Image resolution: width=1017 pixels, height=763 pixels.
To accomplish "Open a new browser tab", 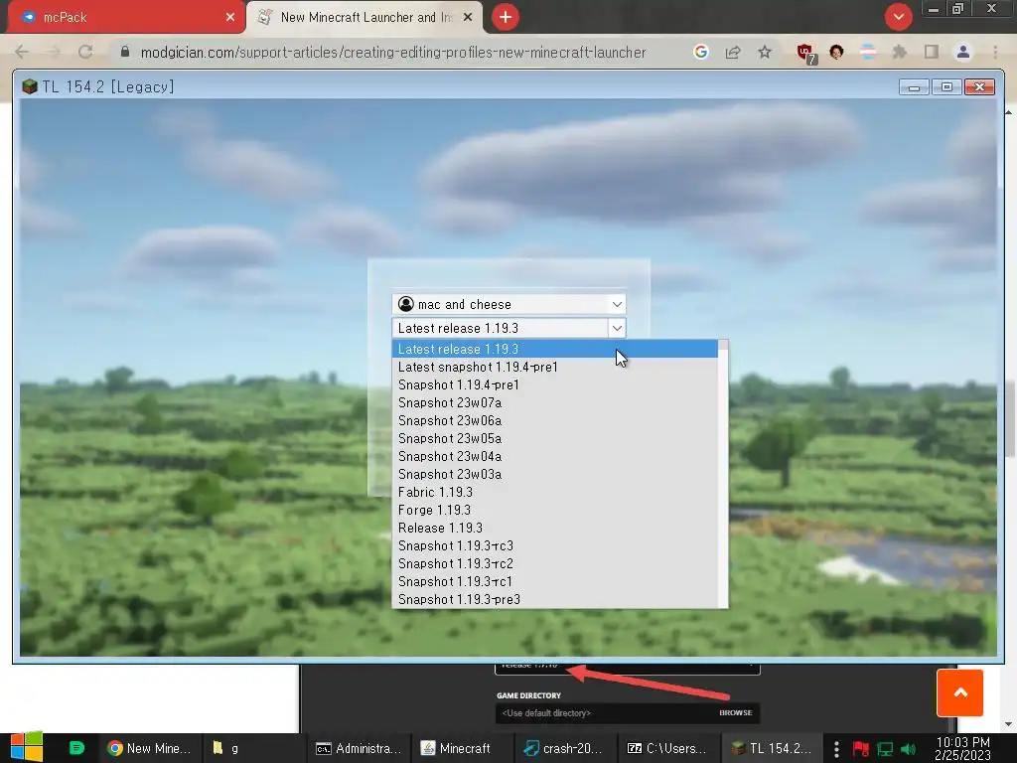I will tap(506, 17).
